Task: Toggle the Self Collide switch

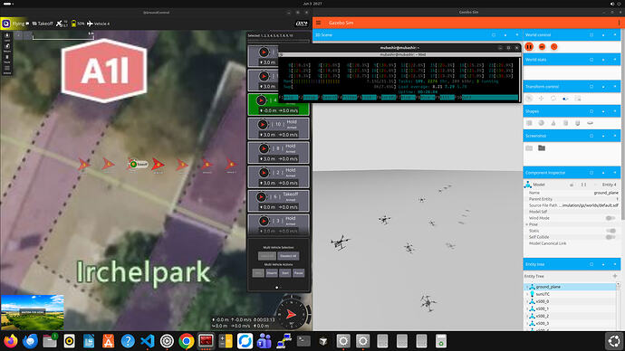Action: point(611,237)
